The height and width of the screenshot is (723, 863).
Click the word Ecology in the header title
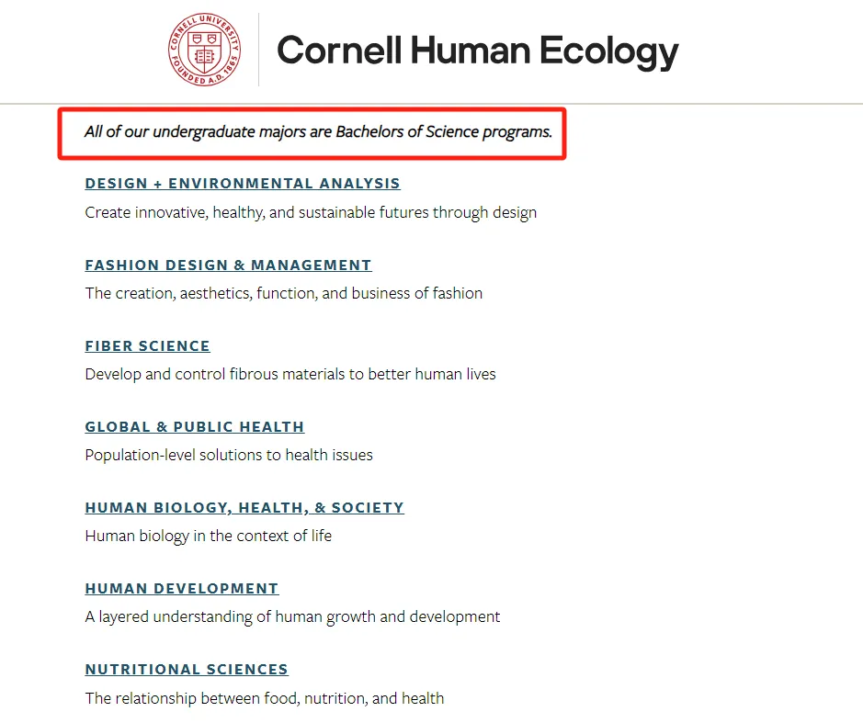608,51
